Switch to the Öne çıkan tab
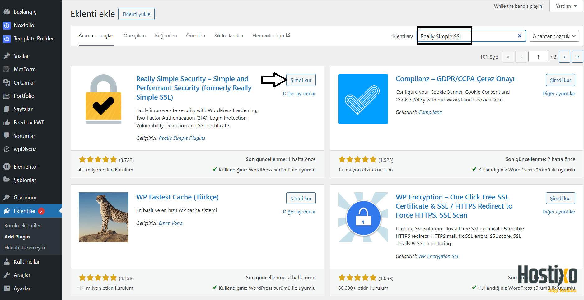The height and width of the screenshot is (300, 584). (x=135, y=36)
